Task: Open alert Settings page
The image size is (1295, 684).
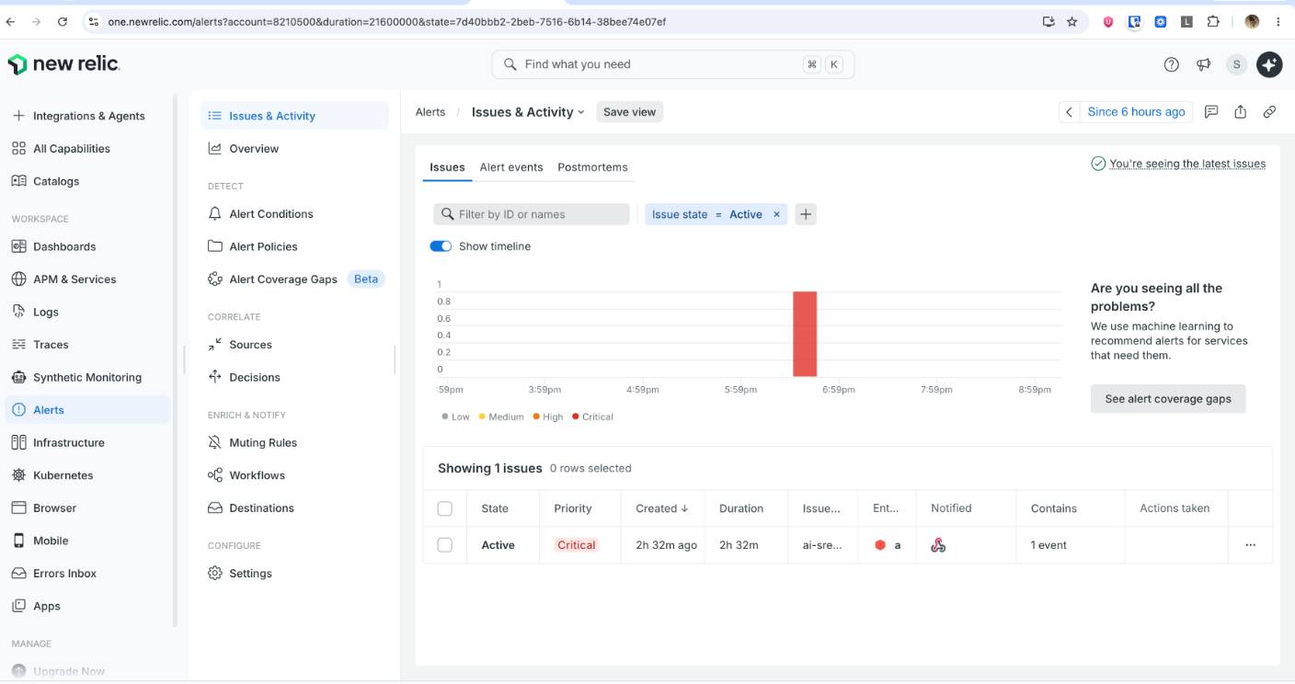Action: click(294, 573)
